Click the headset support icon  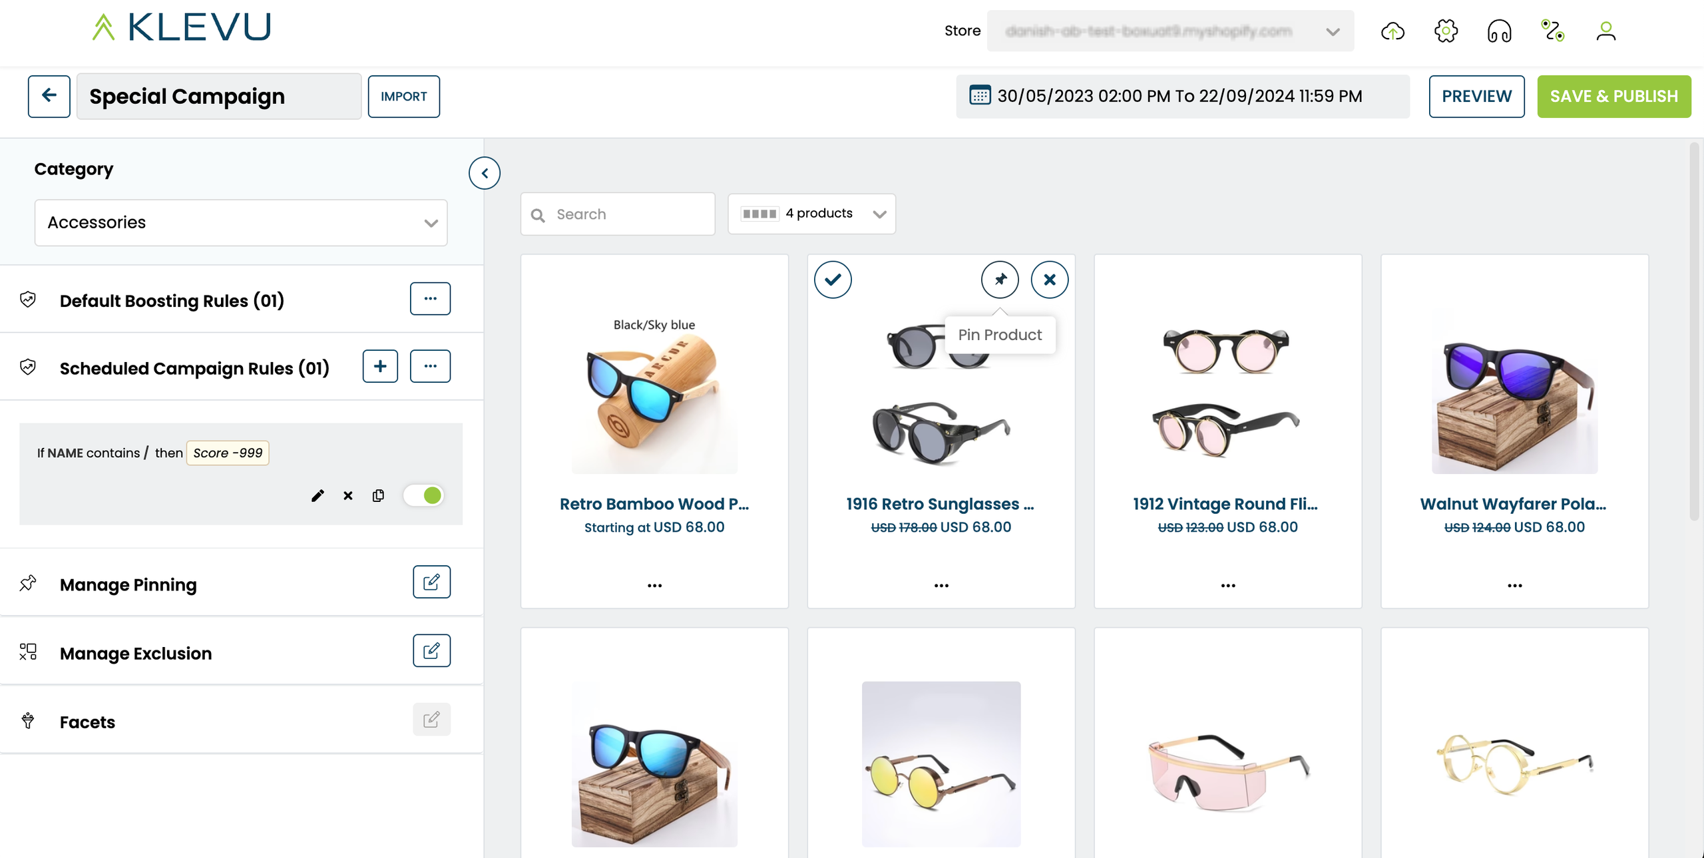pyautogui.click(x=1499, y=31)
